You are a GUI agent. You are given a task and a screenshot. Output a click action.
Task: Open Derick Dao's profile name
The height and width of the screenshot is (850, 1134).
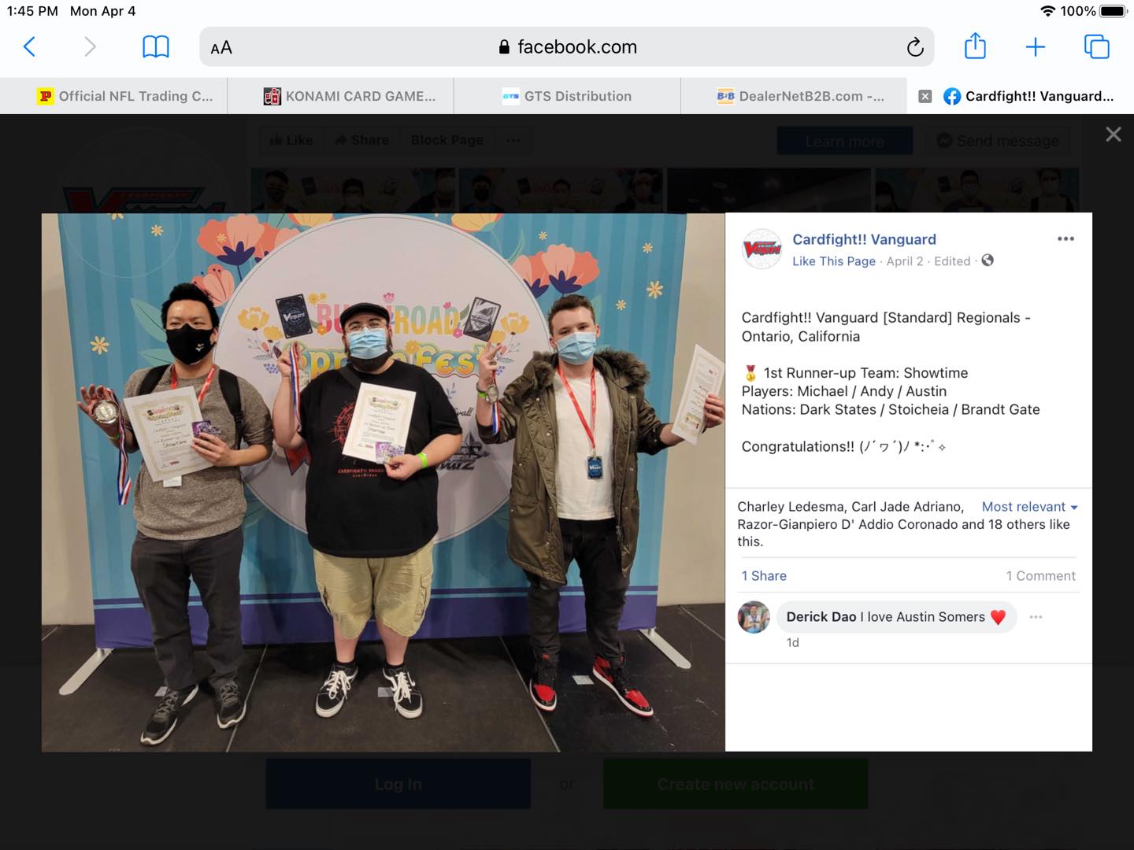point(821,617)
